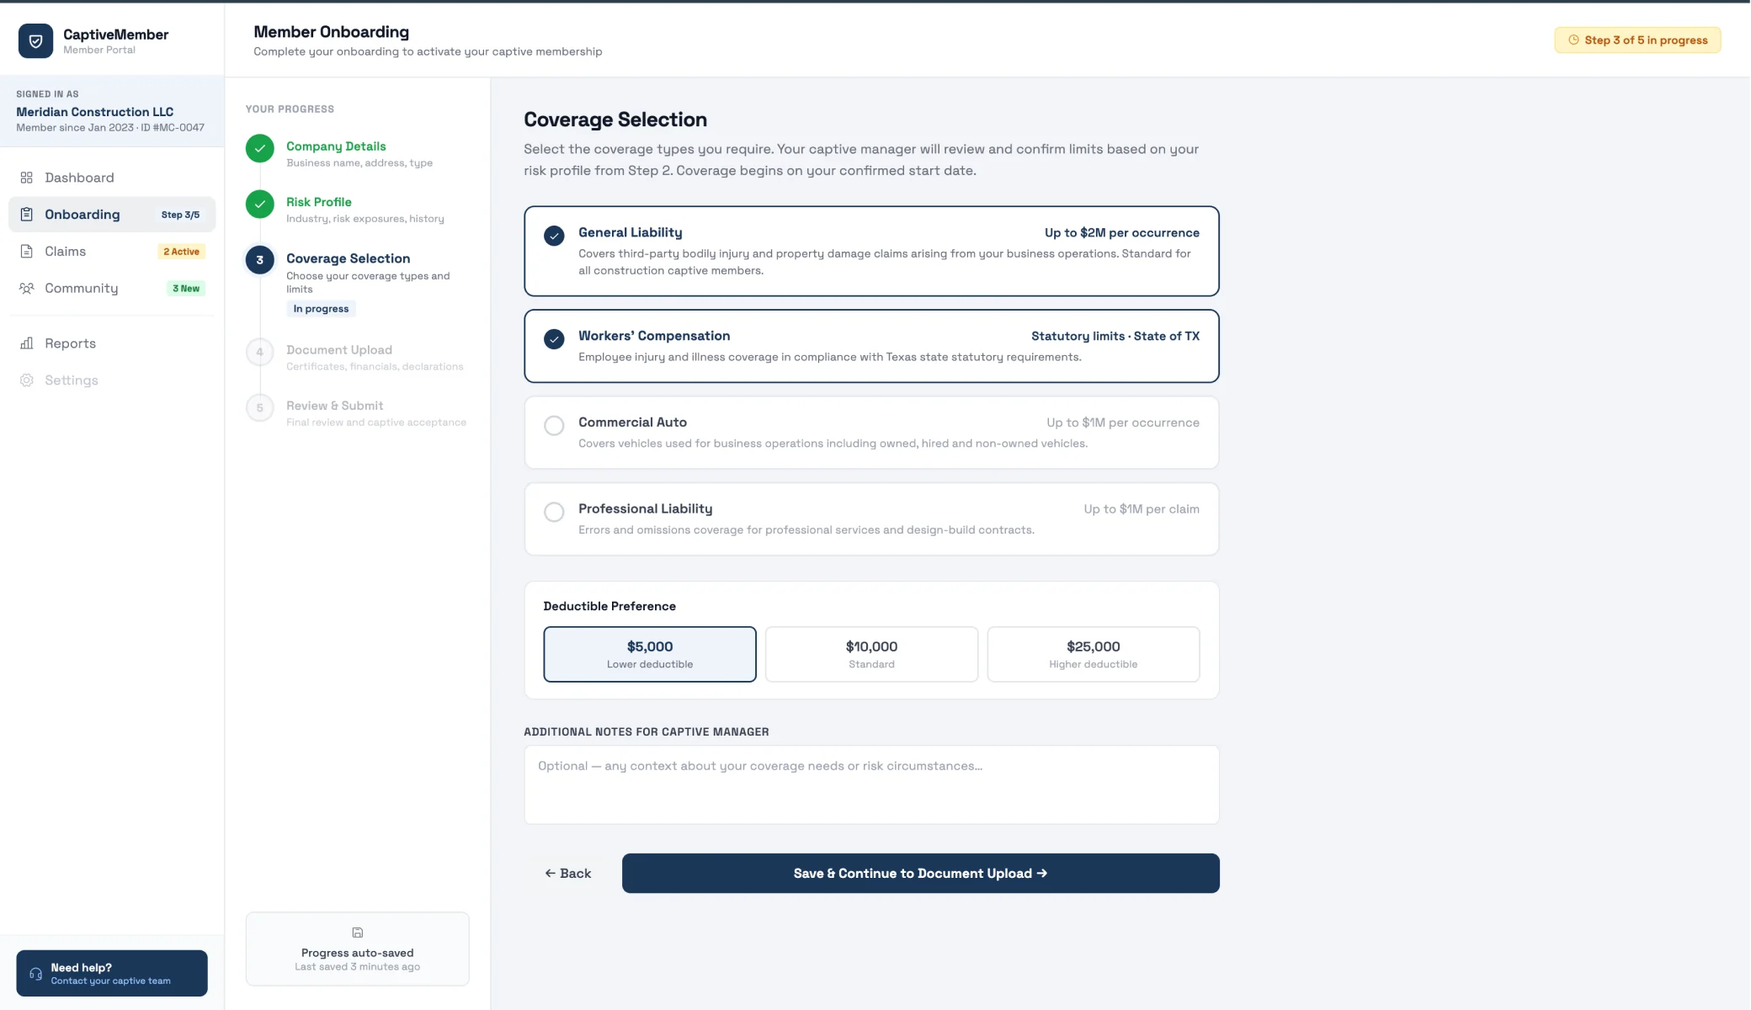1751x1010 pixels.
Task: Click the In progress status tag
Action: click(x=321, y=309)
